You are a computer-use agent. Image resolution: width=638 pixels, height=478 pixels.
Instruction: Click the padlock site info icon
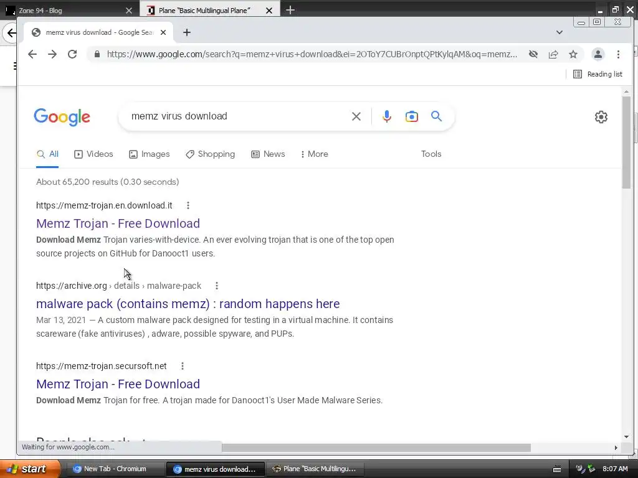pos(97,54)
